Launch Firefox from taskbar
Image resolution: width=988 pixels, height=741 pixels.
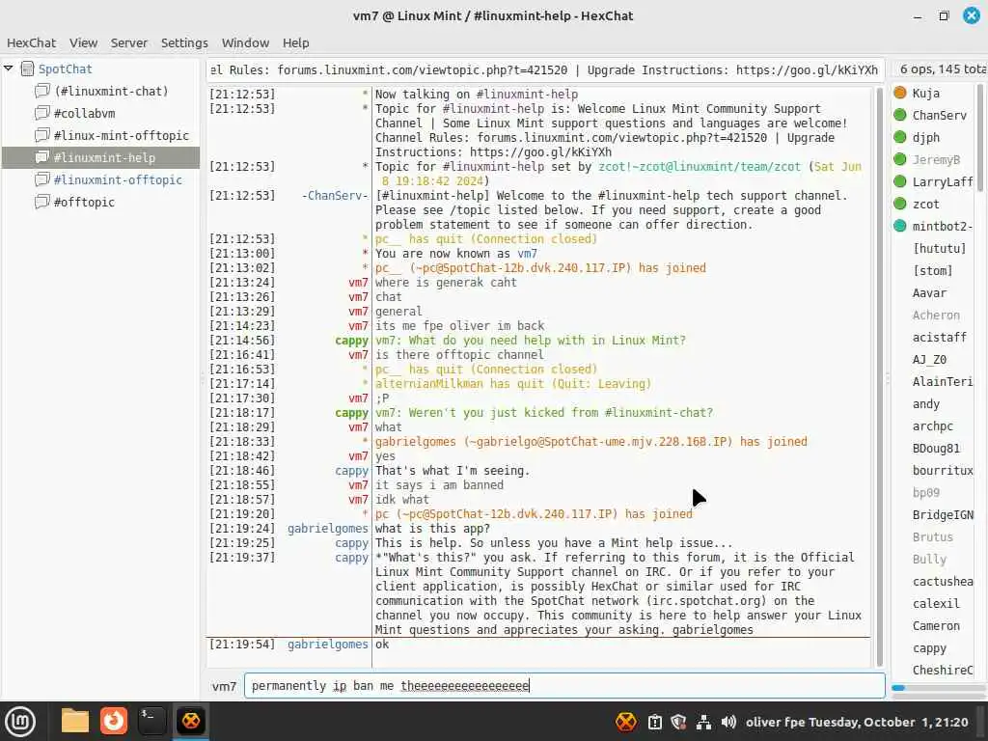tap(114, 721)
